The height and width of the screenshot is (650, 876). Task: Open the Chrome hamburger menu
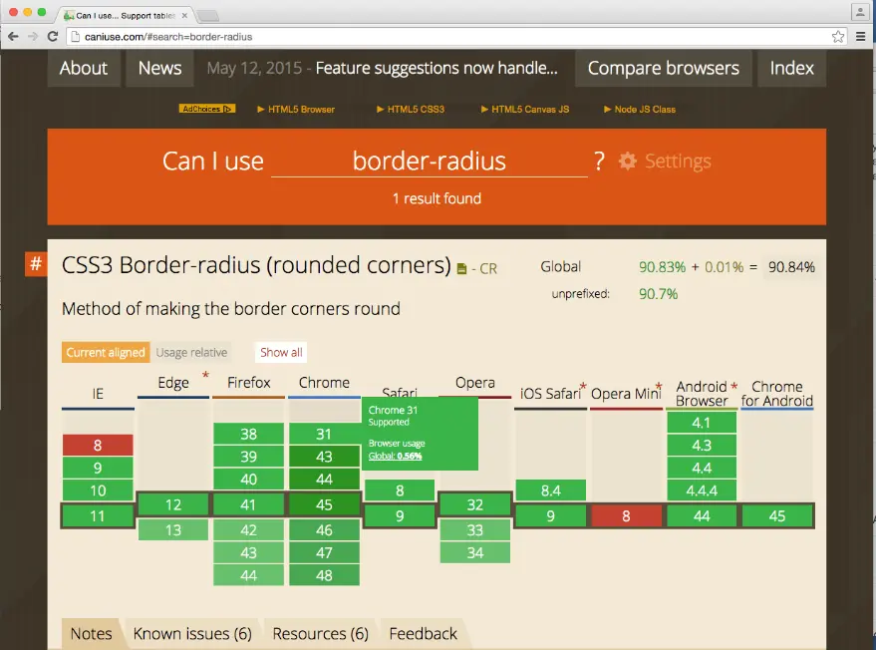(x=860, y=34)
